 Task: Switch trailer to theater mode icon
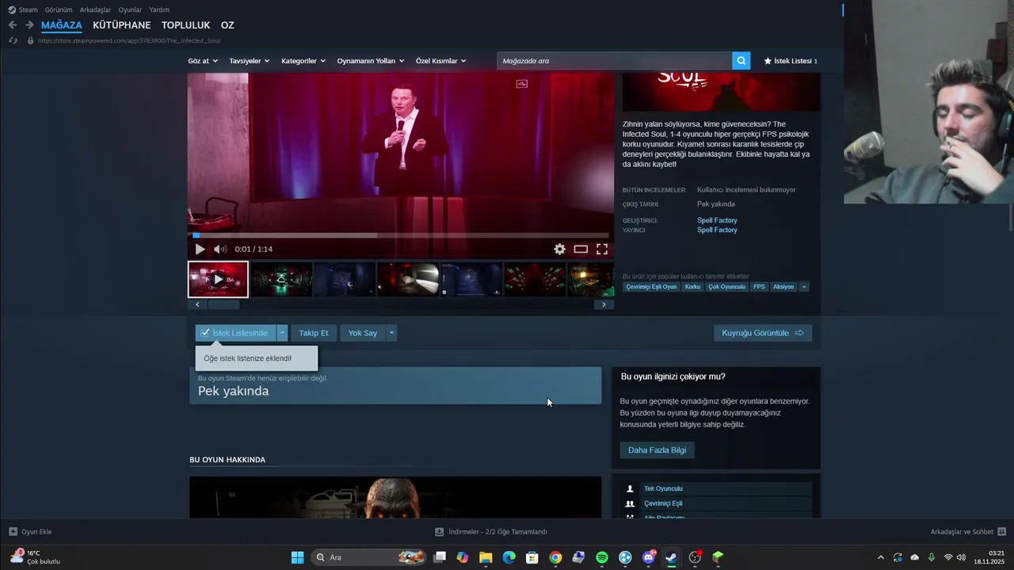(x=581, y=249)
